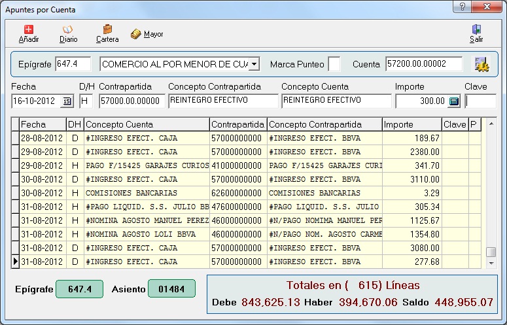Screen dimensions: 507x325
Task: Select the row with amount 189.67
Action: 246,138
